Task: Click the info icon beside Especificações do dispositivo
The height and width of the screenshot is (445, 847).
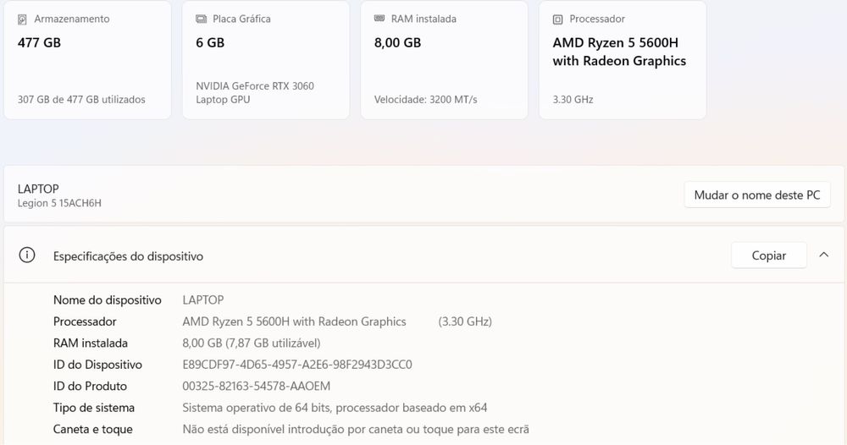Action: click(27, 255)
